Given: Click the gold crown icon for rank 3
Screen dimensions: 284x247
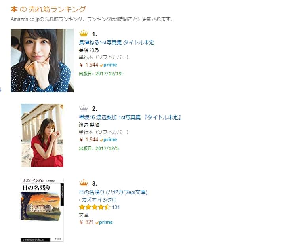Looking at the screenshot, I should pyautogui.click(x=84, y=183).
